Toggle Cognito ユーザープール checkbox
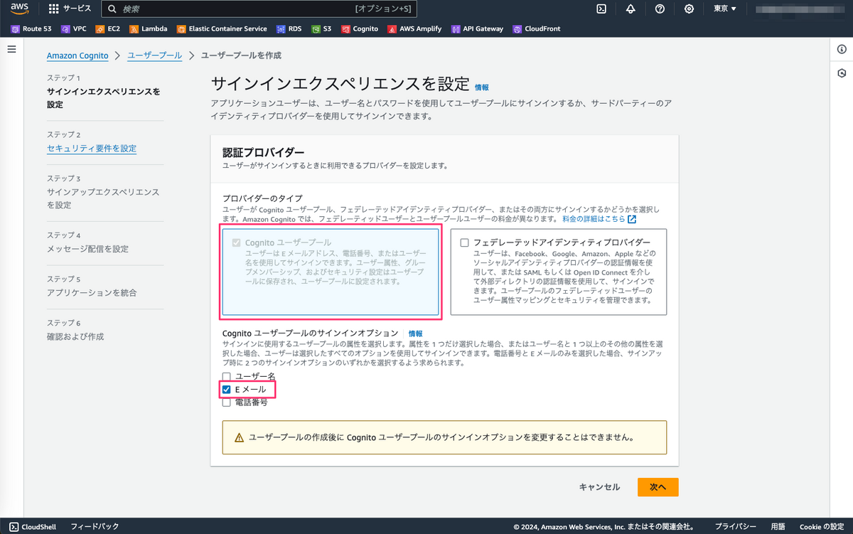Viewport: 853px width, 534px height. click(x=237, y=242)
